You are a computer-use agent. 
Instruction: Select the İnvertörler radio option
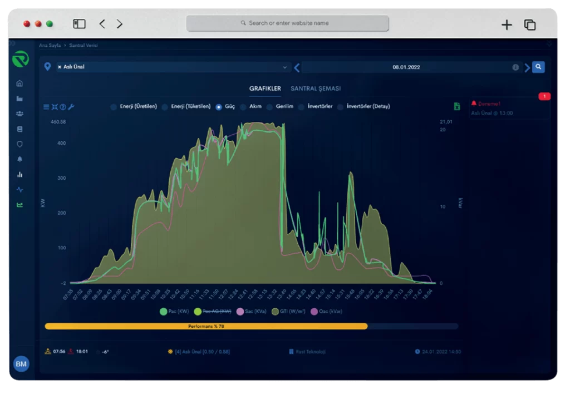point(301,107)
